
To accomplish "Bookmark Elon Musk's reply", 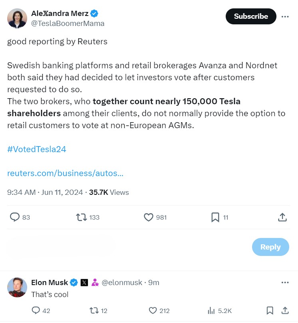I will [x=270, y=311].
